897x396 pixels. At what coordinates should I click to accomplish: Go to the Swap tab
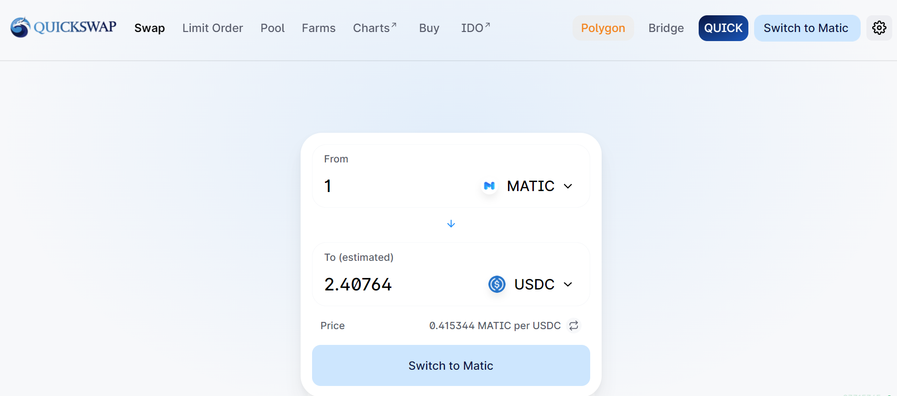150,28
